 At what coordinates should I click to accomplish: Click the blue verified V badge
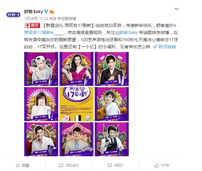click(x=46, y=12)
